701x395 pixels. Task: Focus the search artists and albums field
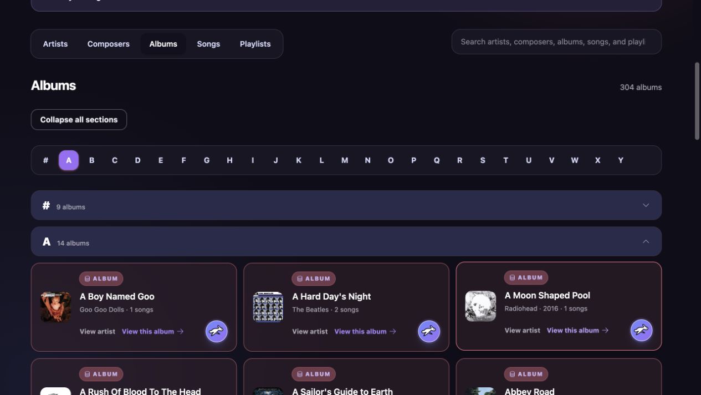tap(556, 42)
